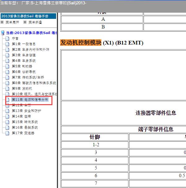Image resolution: width=186 pixels, height=188 pixels.
Task: Click the page icon beside 第6章 诊断导航
Action: click(7, 72)
